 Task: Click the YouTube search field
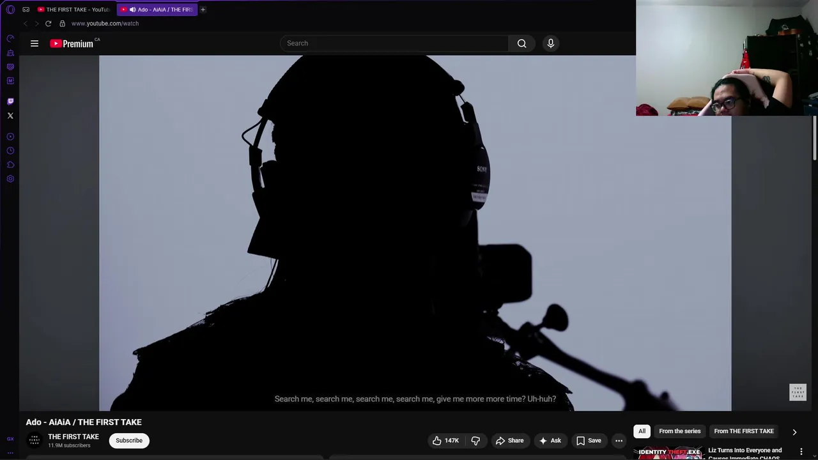(394, 43)
